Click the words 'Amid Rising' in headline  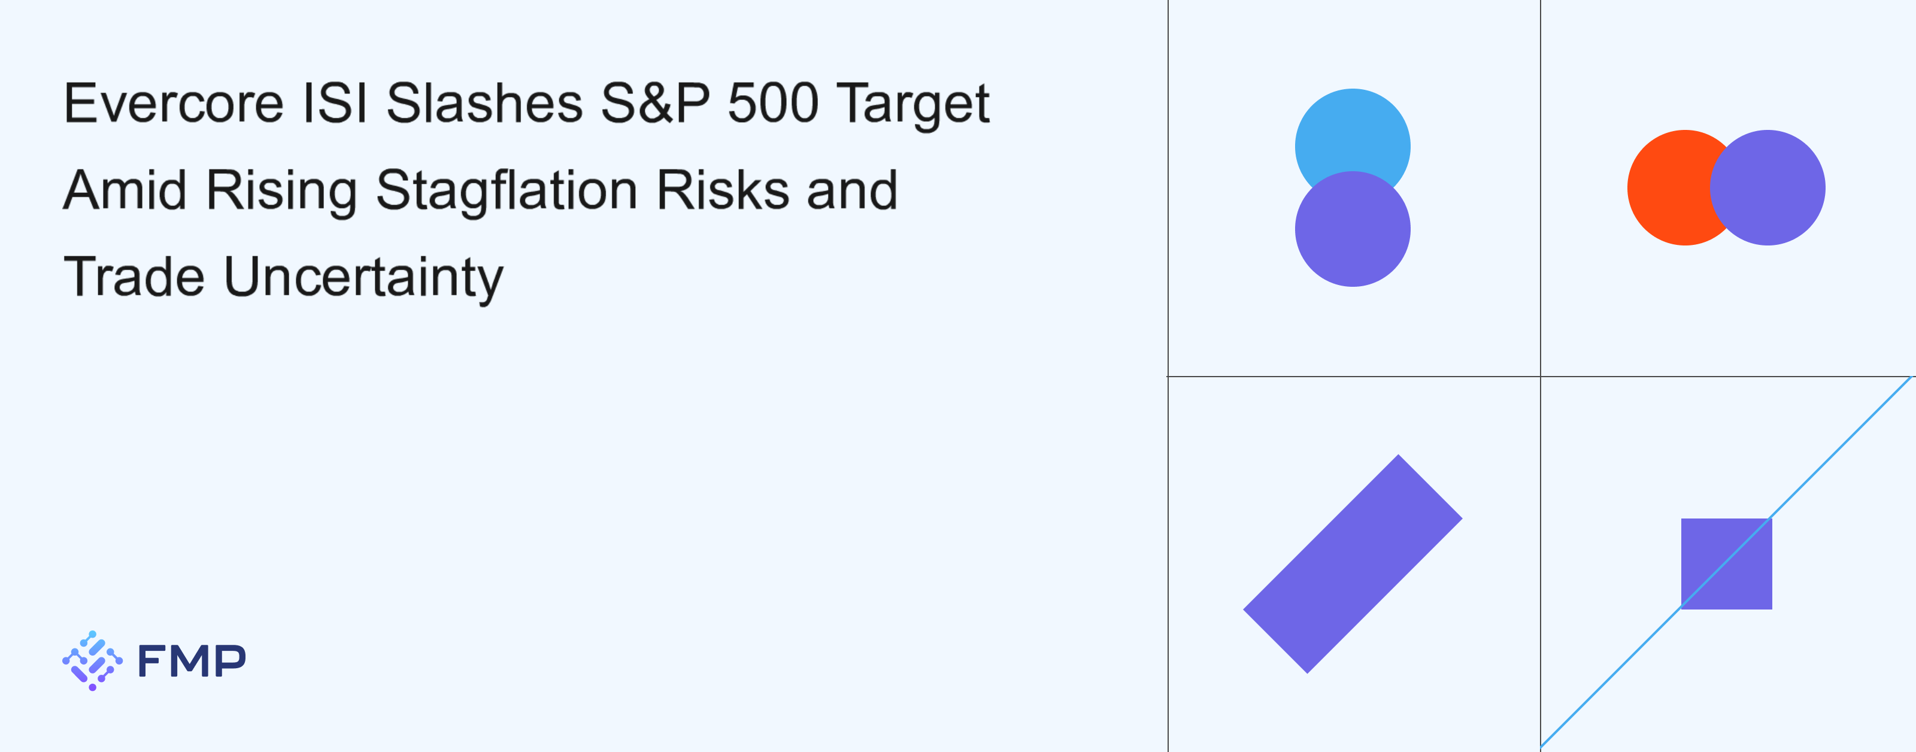(x=210, y=191)
